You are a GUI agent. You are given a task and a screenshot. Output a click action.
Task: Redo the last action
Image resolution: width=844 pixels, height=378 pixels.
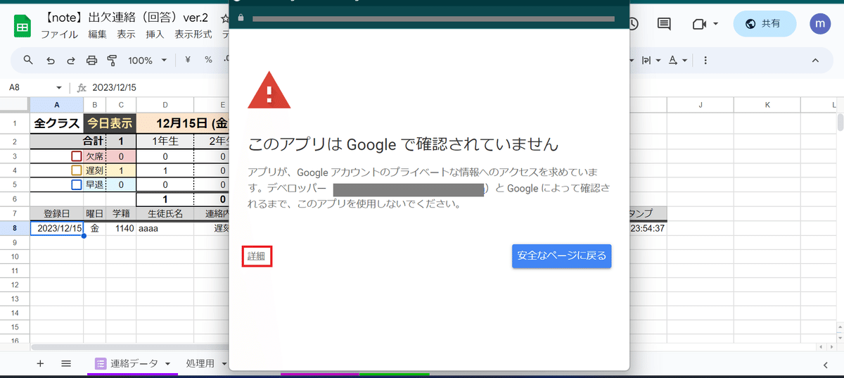tap(70, 61)
